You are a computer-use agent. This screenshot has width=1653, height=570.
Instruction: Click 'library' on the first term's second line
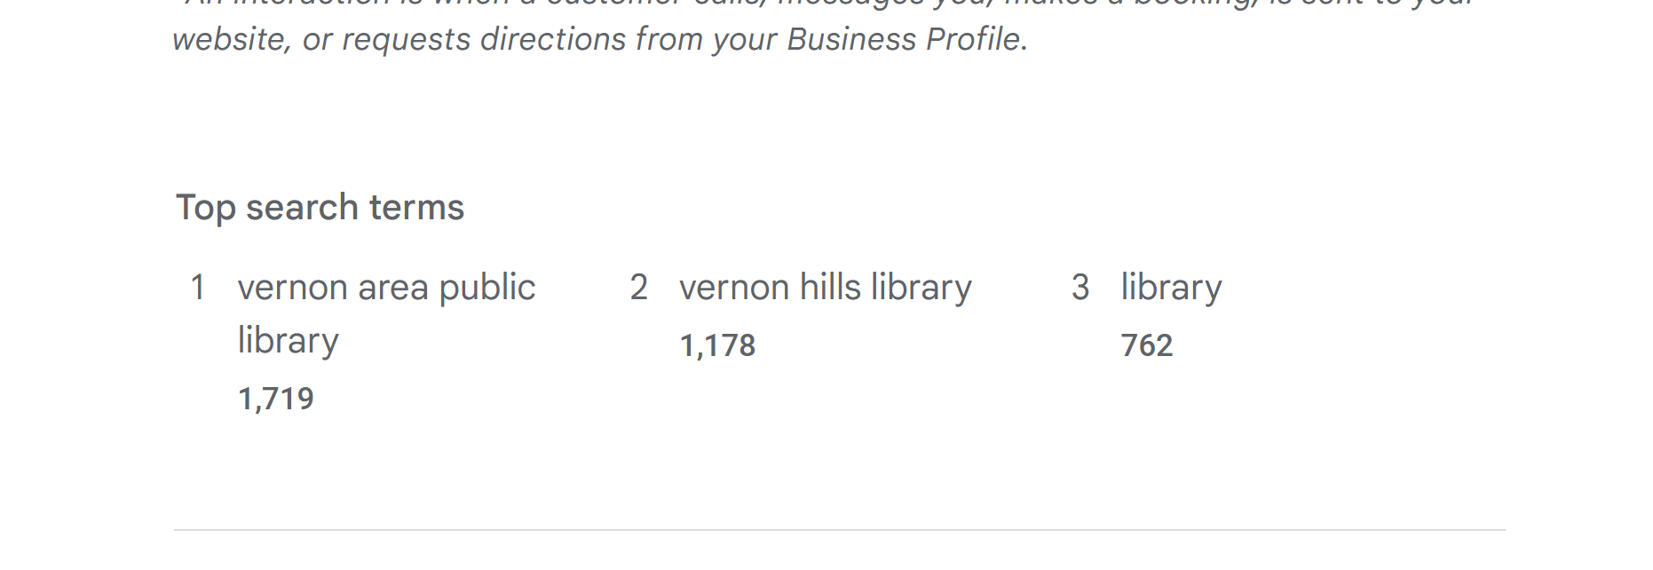(x=288, y=341)
